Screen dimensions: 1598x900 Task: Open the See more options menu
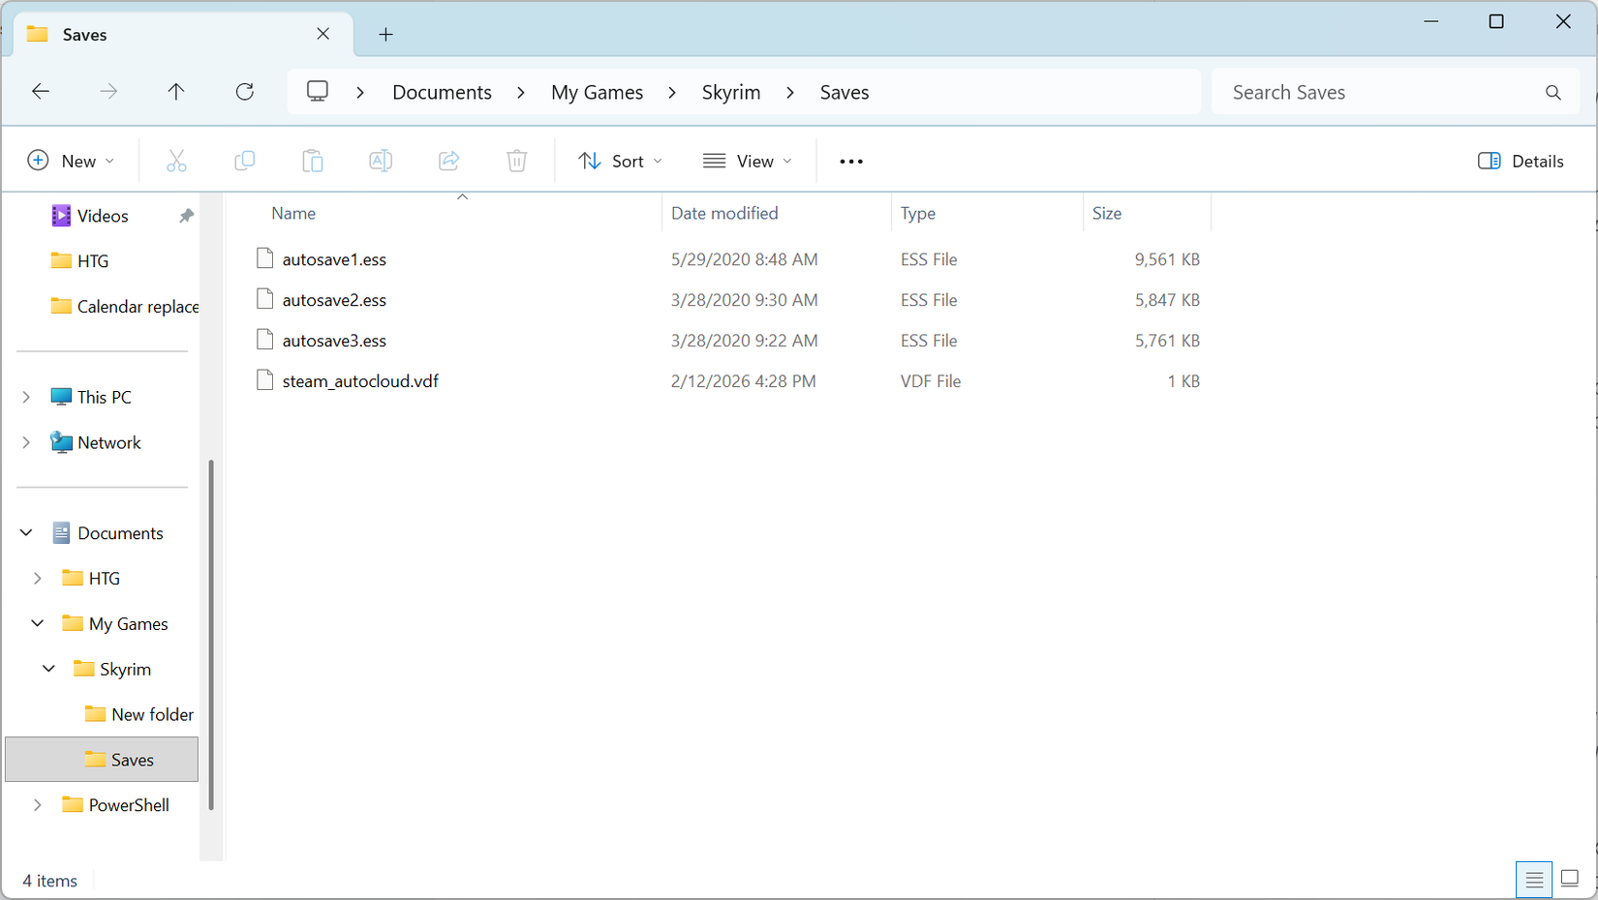(851, 161)
